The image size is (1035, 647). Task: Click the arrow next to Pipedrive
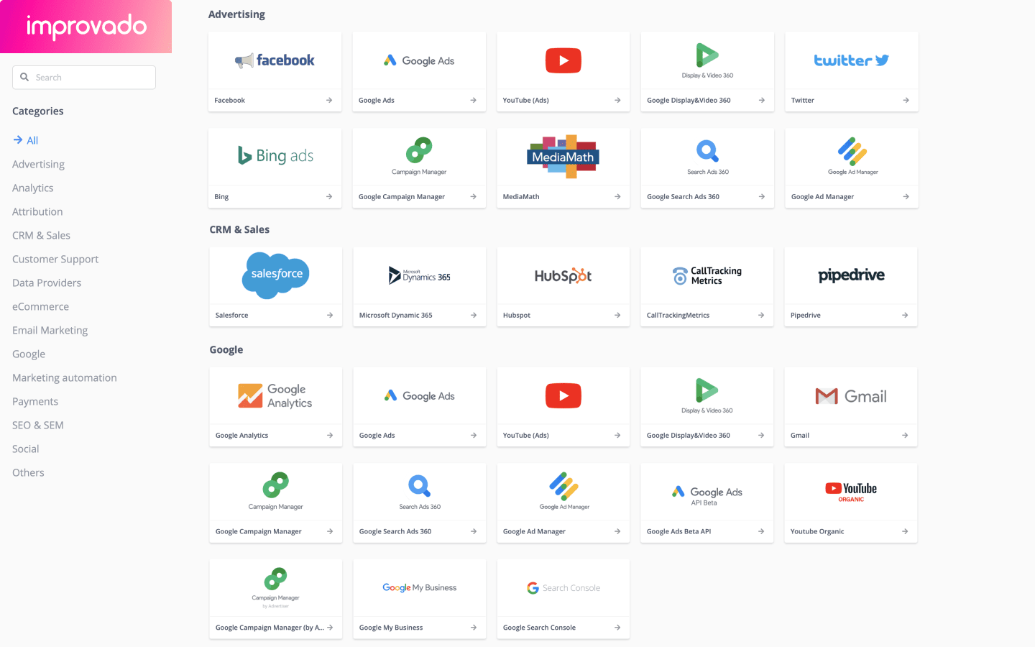pyautogui.click(x=905, y=315)
